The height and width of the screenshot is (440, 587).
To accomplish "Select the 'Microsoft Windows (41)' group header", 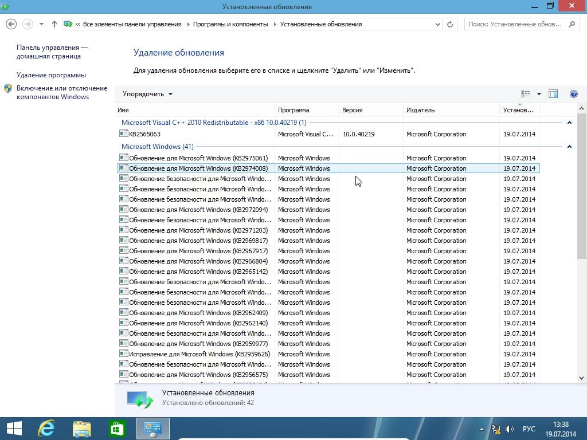I will pos(157,146).
